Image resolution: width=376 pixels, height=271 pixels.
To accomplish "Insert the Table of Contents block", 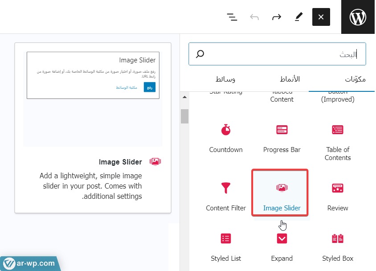I will 338,140.
